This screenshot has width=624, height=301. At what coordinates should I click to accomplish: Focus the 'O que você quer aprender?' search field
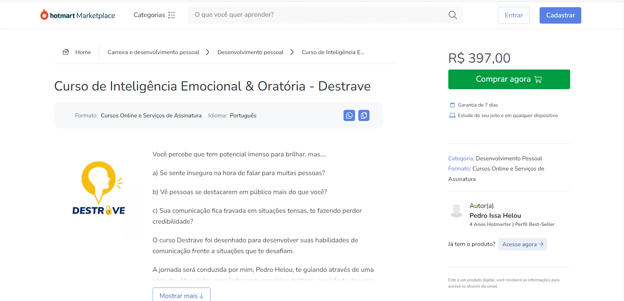coord(325,15)
